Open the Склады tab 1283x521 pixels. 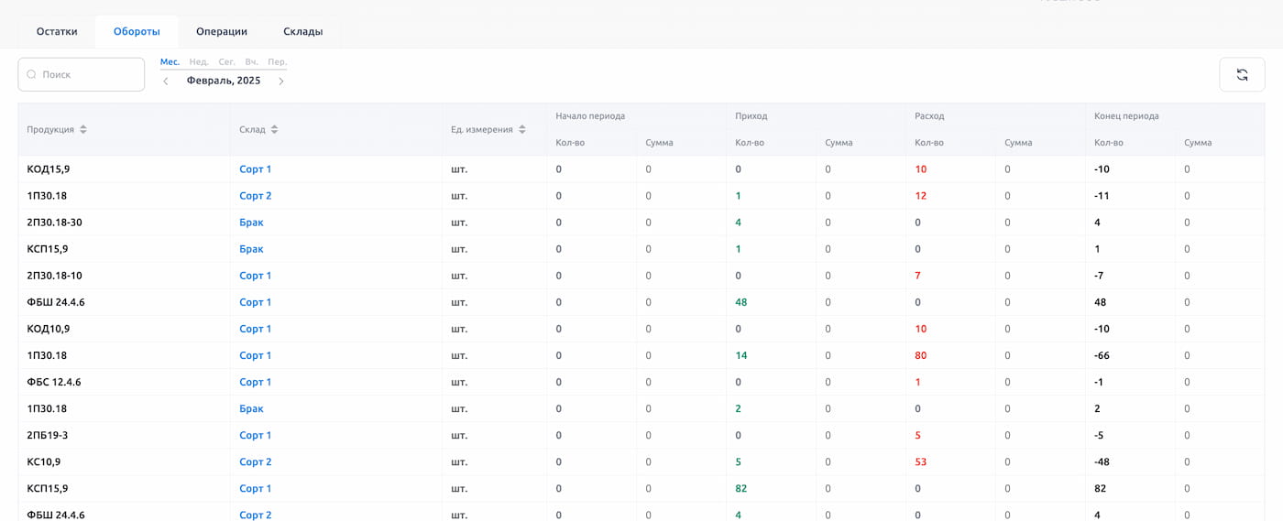[x=302, y=31]
